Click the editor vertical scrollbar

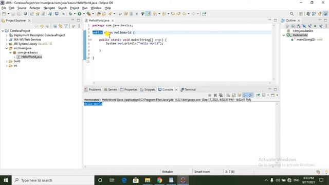click(274, 52)
